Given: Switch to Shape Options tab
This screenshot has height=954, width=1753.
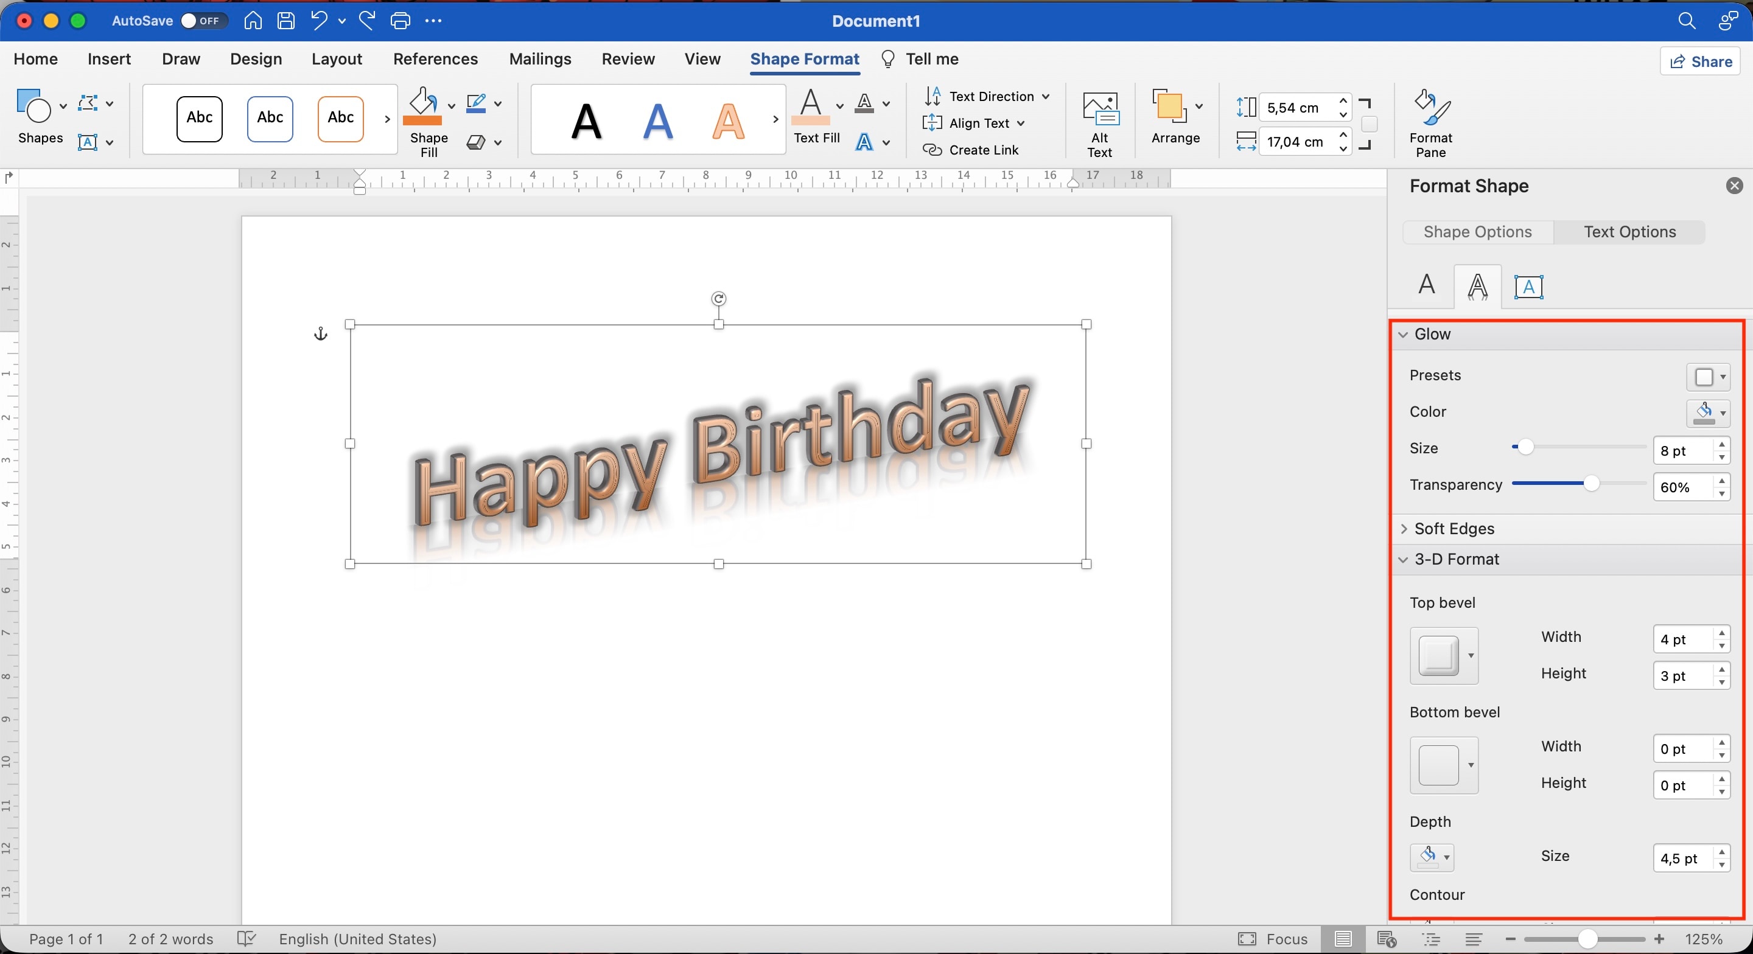Looking at the screenshot, I should click(1477, 232).
